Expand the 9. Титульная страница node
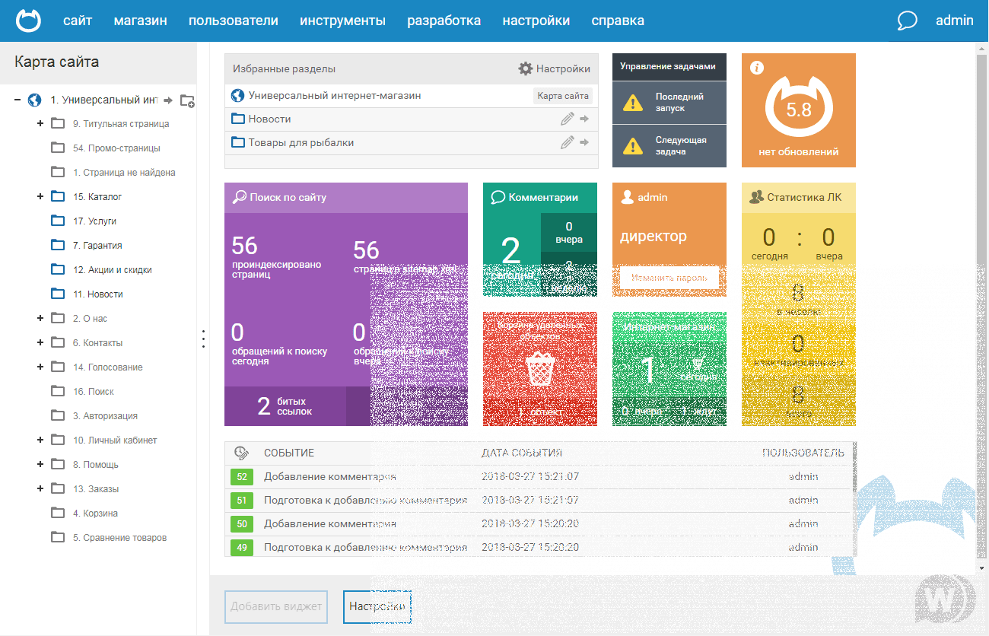This screenshot has height=636, width=989. tap(40, 124)
